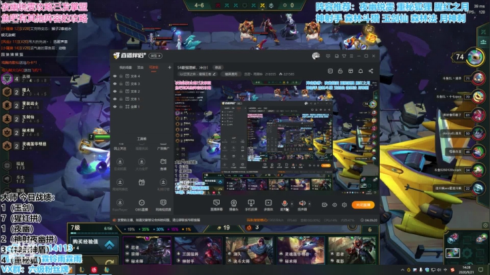Open the notification center on taskbar
The image size is (490, 275).
coord(481,270)
